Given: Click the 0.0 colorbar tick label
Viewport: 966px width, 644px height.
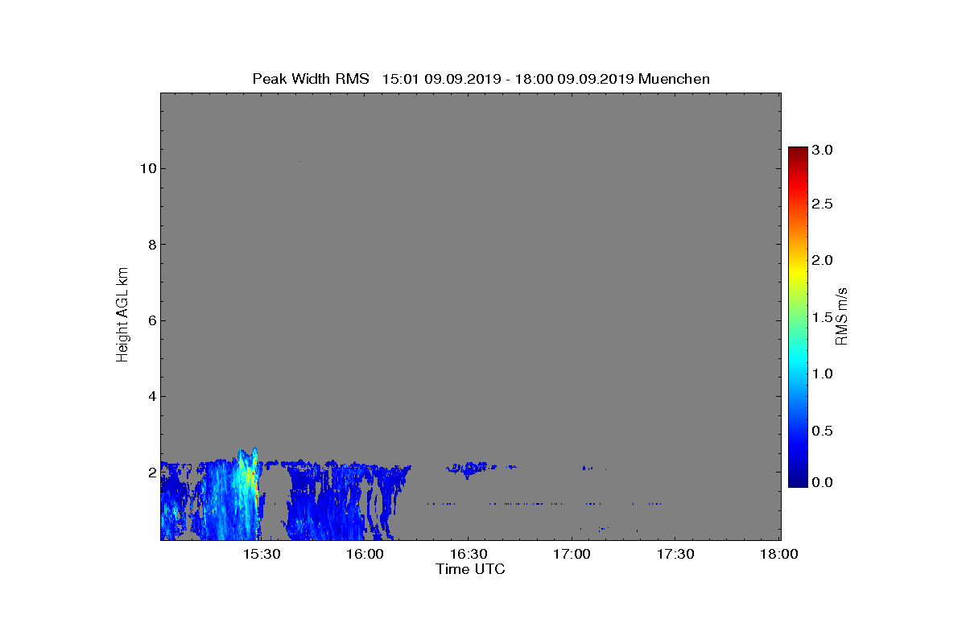Looking at the screenshot, I should [x=822, y=481].
